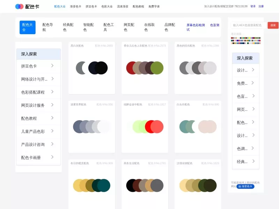Expand the right panel 配色... chevron
The width and height of the screenshot is (279, 209).
point(254,122)
